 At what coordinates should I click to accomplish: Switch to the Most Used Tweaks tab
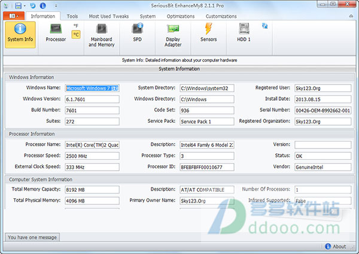[109, 16]
